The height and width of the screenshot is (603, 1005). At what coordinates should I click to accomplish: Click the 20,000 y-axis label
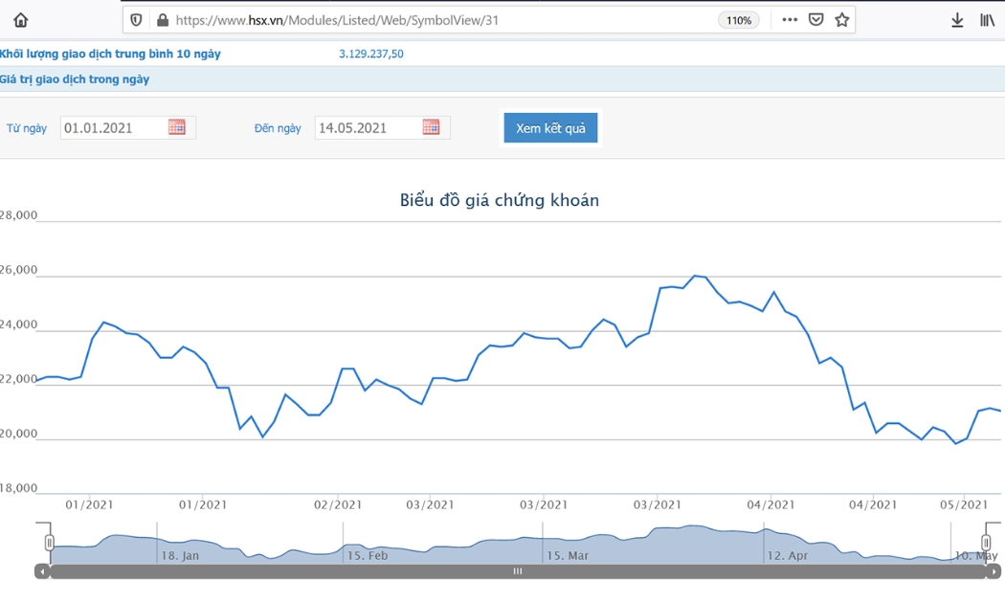click(x=18, y=434)
